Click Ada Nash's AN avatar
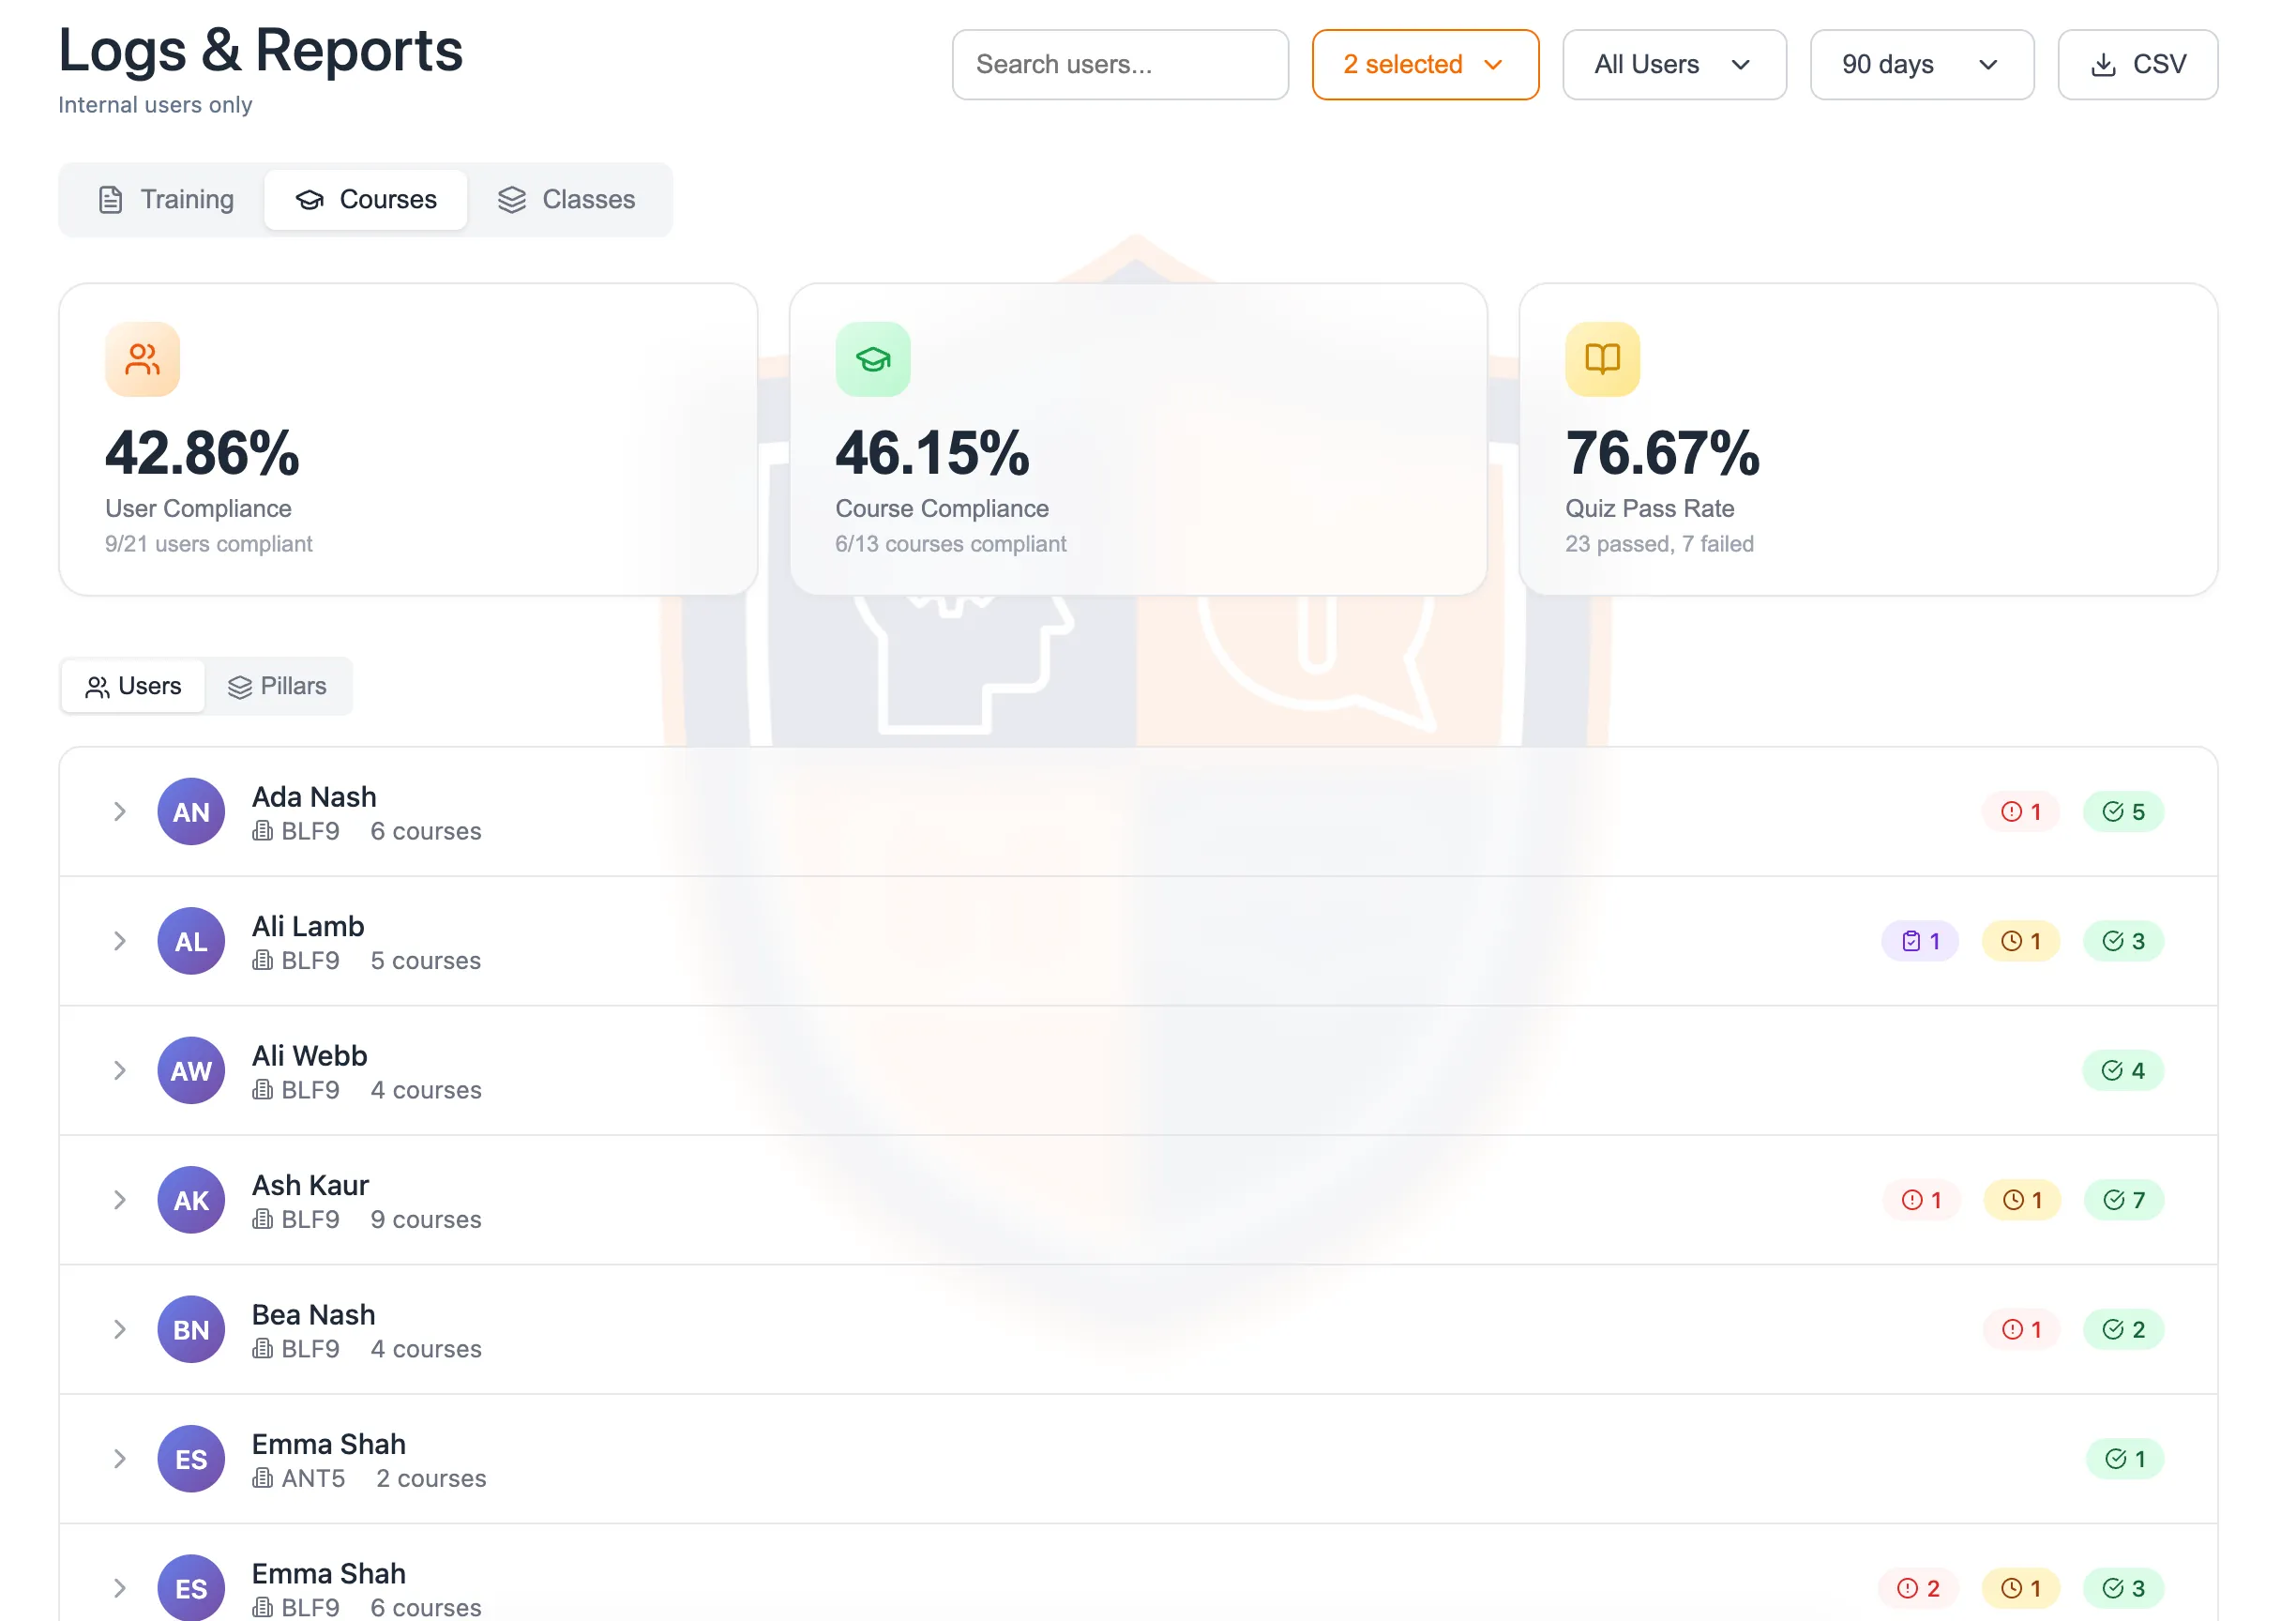 point(191,812)
